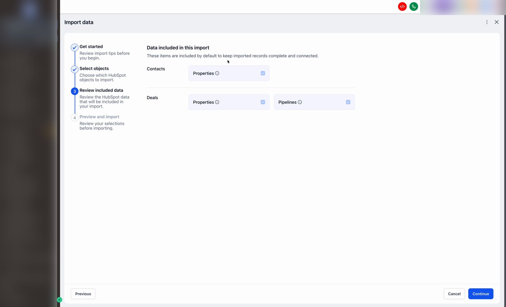The width and height of the screenshot is (506, 307).
Task: Uncheck Properties under Contacts
Action: point(263,73)
